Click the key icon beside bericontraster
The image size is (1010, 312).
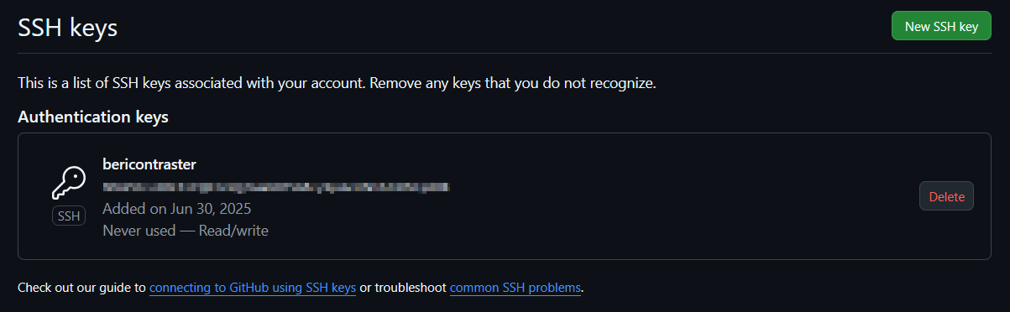coord(69,182)
